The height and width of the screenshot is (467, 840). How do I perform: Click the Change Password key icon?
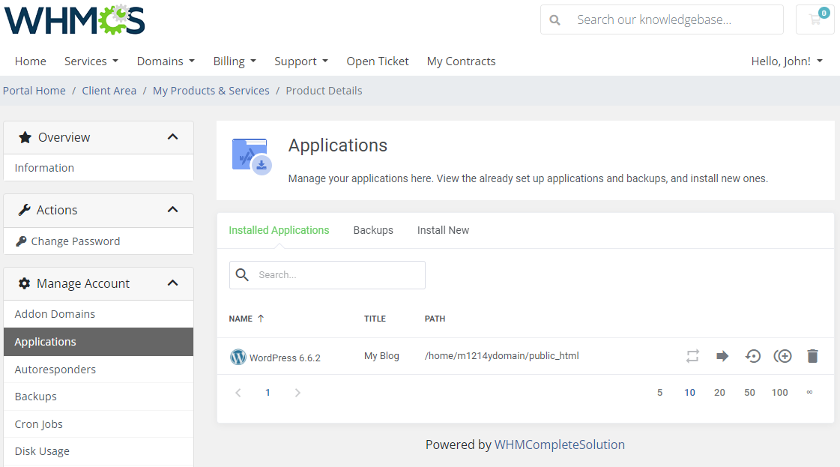[21, 241]
